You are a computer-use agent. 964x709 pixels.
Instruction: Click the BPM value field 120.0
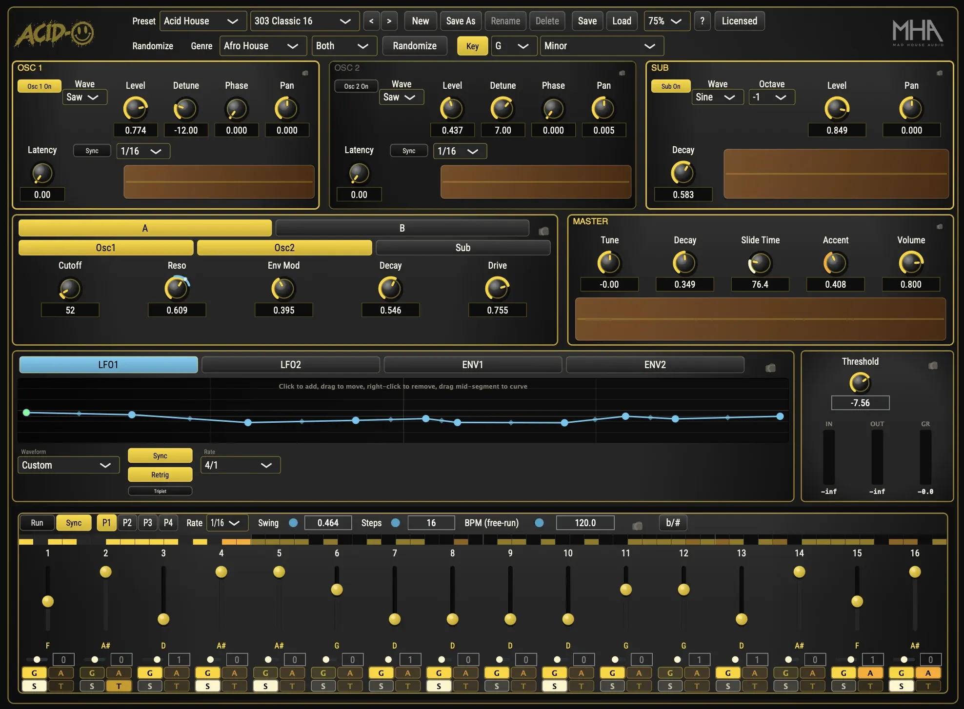(585, 523)
